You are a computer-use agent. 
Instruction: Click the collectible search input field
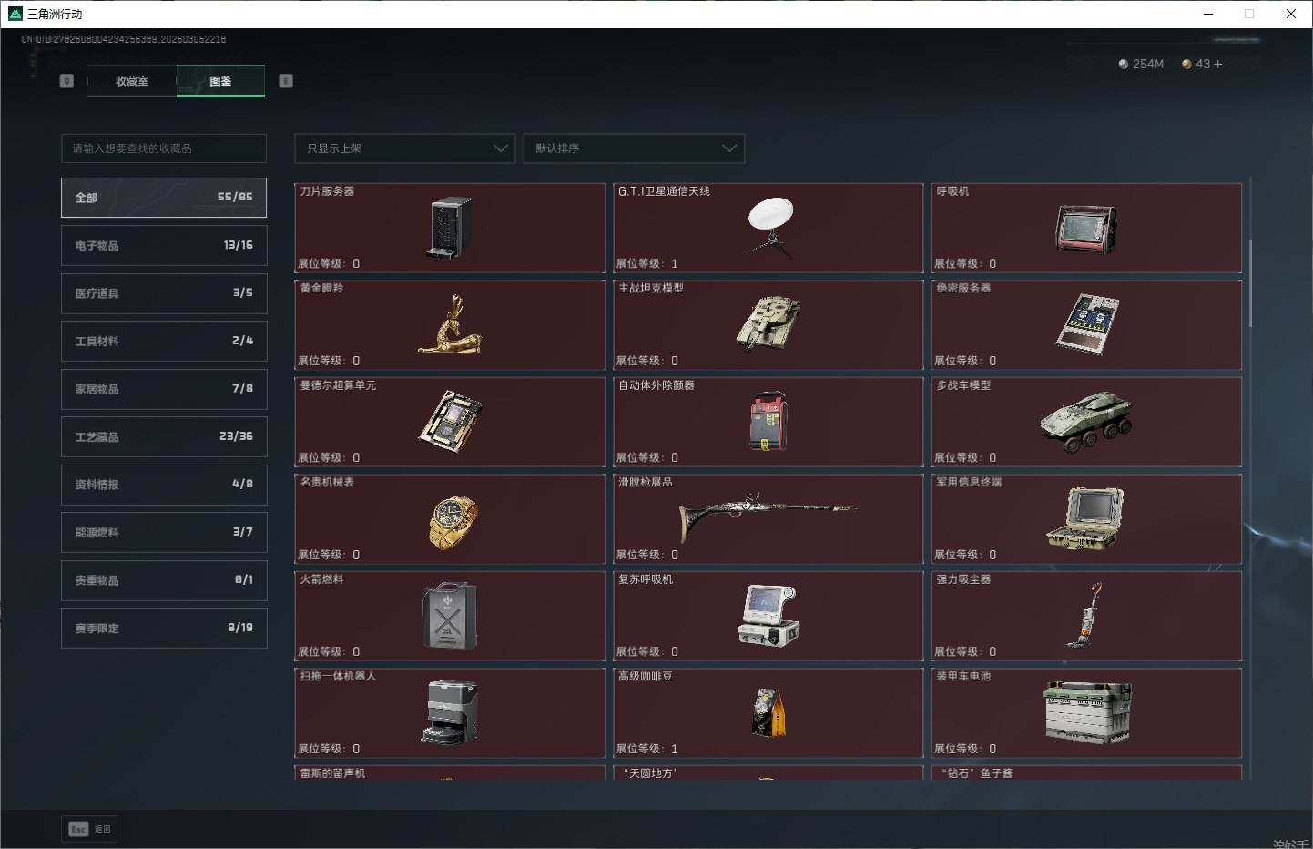click(x=164, y=148)
